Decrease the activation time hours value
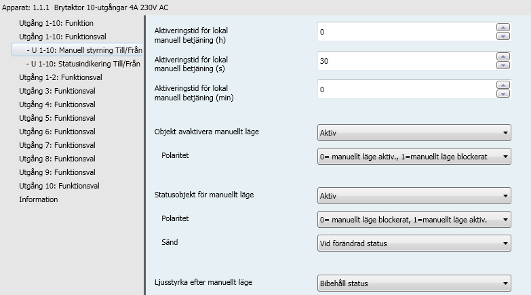The width and height of the screenshot is (531, 295). pyautogui.click(x=503, y=36)
